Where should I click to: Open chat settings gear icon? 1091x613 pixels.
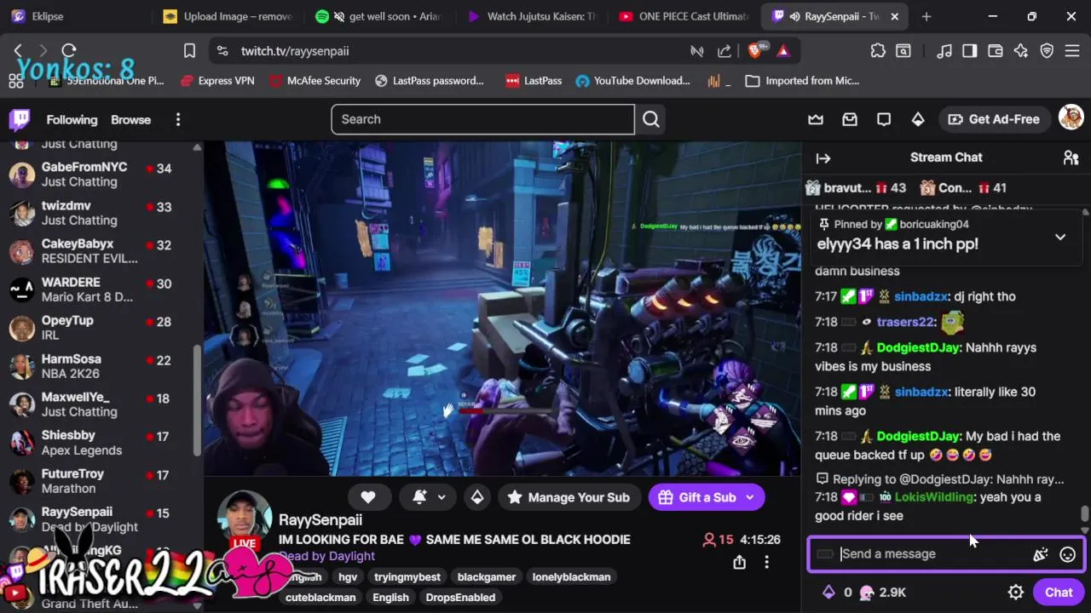(1015, 593)
